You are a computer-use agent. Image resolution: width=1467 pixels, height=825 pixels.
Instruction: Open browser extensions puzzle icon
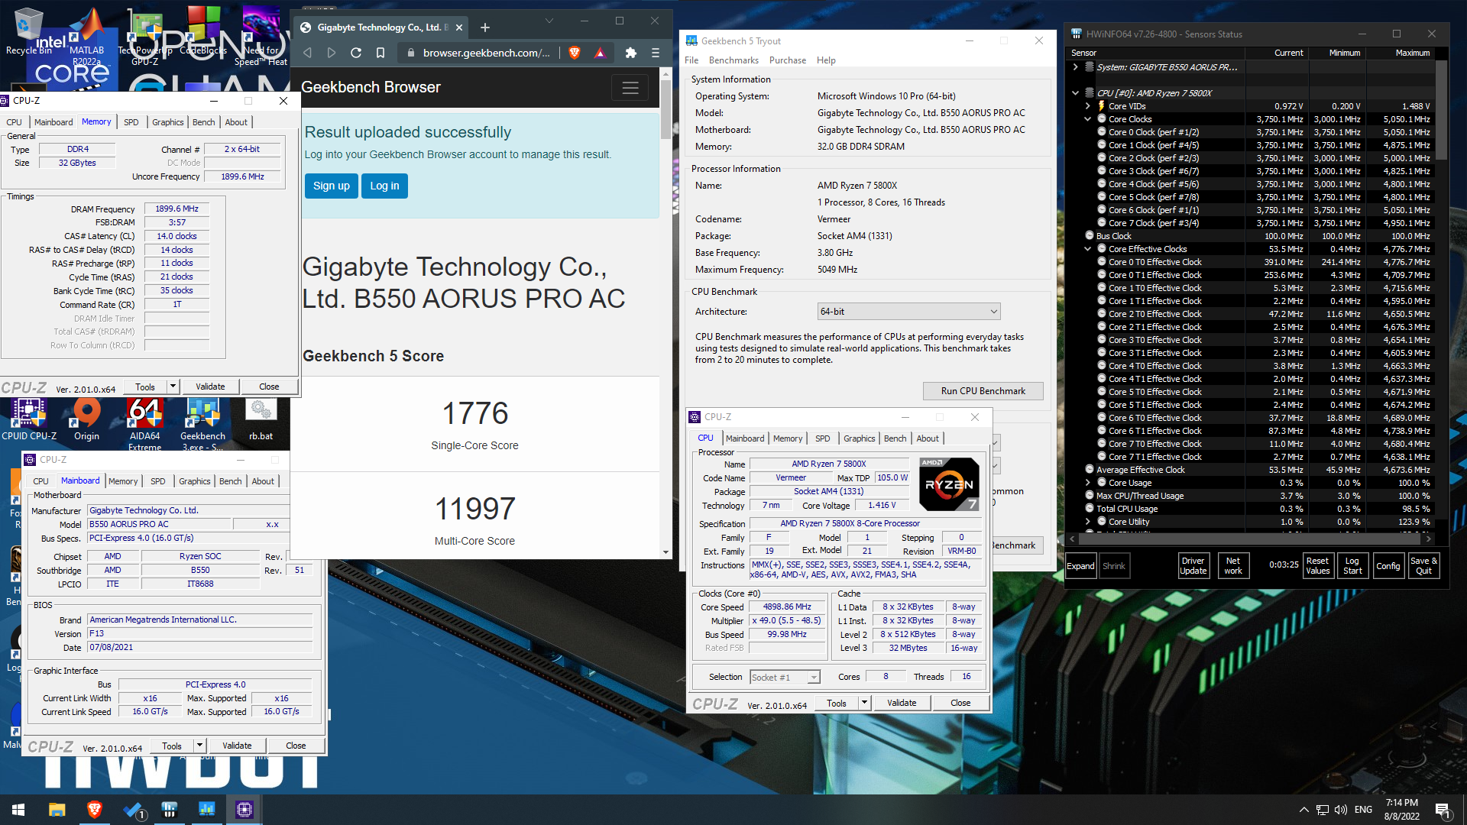pos(630,53)
